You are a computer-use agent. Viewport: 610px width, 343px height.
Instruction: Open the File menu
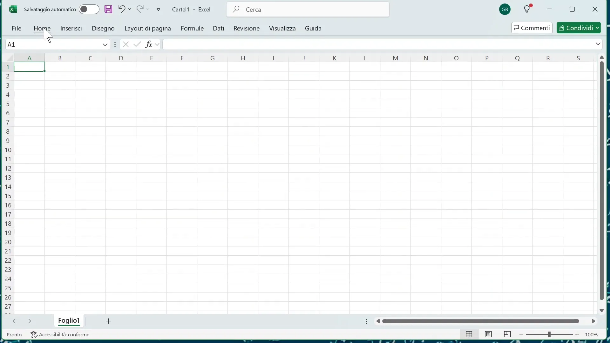pyautogui.click(x=17, y=29)
